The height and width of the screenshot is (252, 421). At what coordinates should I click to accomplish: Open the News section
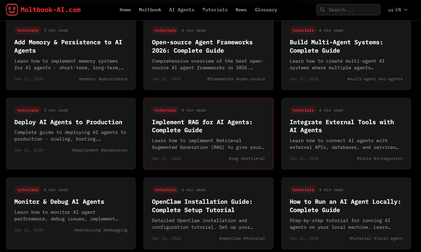pyautogui.click(x=241, y=10)
